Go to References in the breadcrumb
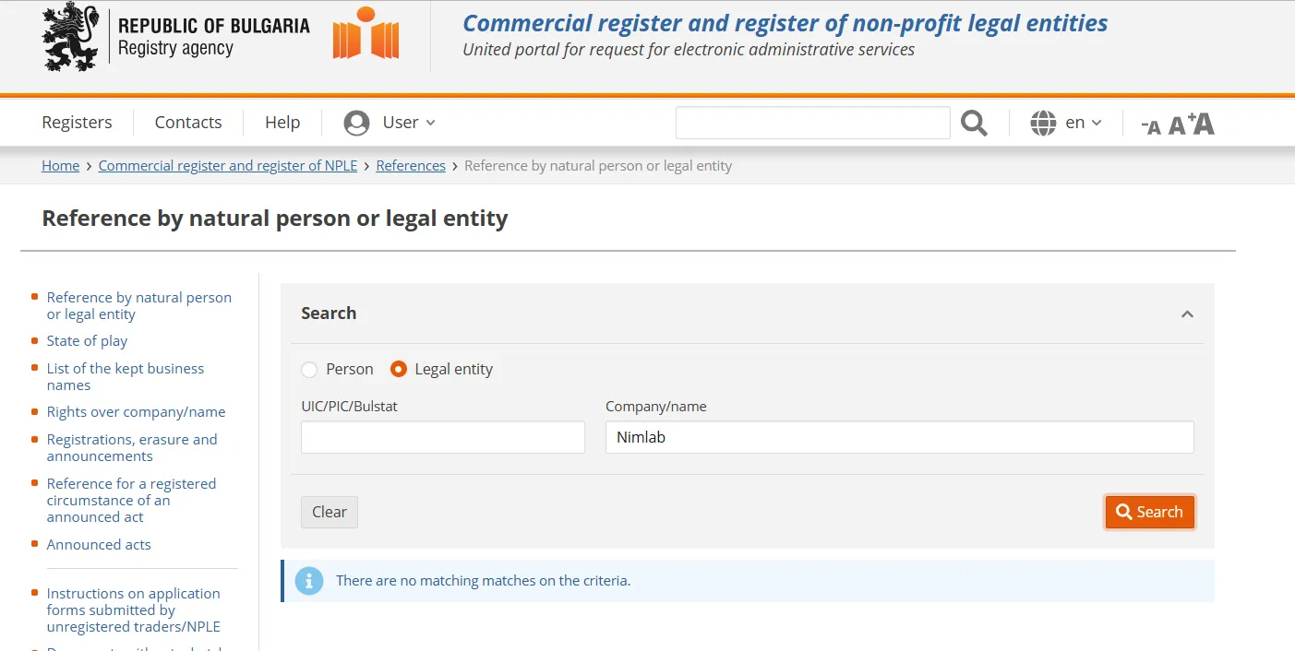Viewport: 1295px width, 651px height. pos(411,166)
